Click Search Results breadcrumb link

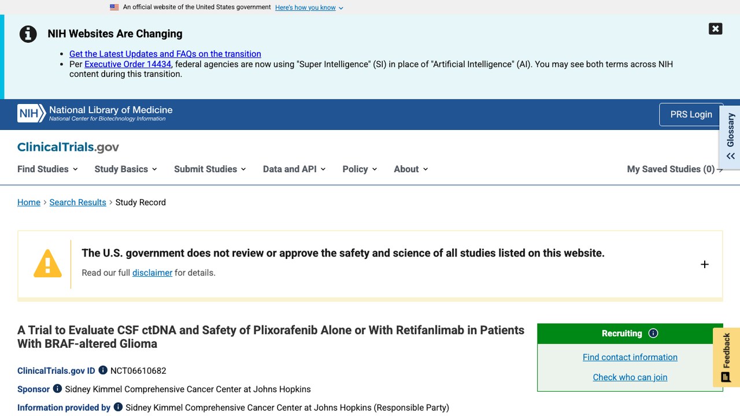77,202
